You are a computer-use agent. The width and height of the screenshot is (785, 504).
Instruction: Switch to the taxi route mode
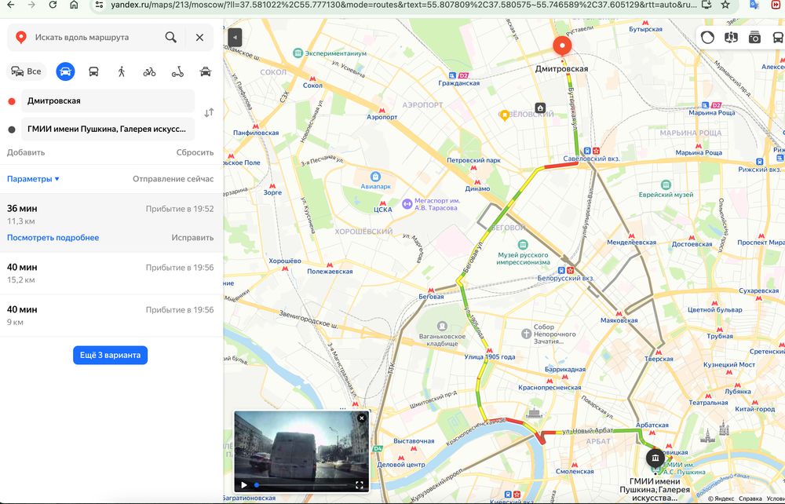[205, 71]
